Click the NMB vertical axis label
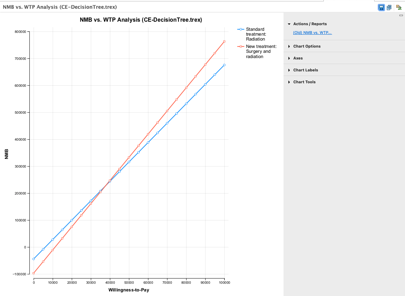Image resolution: width=405 pixels, height=296 pixels. pyautogui.click(x=6, y=153)
